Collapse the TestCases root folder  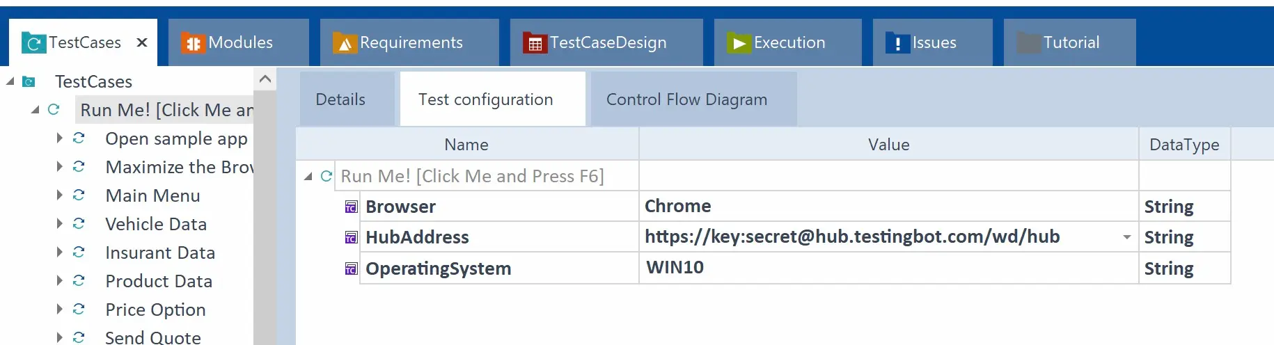[10, 81]
